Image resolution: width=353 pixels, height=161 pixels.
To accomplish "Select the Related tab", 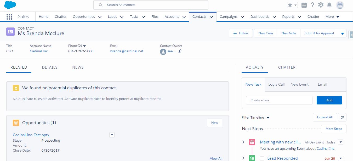I will (x=19, y=67).
